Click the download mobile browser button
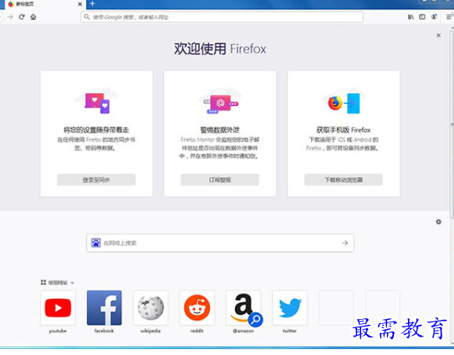The width and height of the screenshot is (454, 355). (x=344, y=179)
